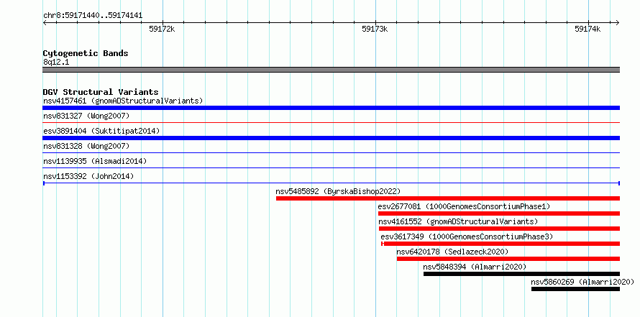
Task: Open esv3617349 (1000GenomesConsortiumPhase3) label
Action: (467, 236)
